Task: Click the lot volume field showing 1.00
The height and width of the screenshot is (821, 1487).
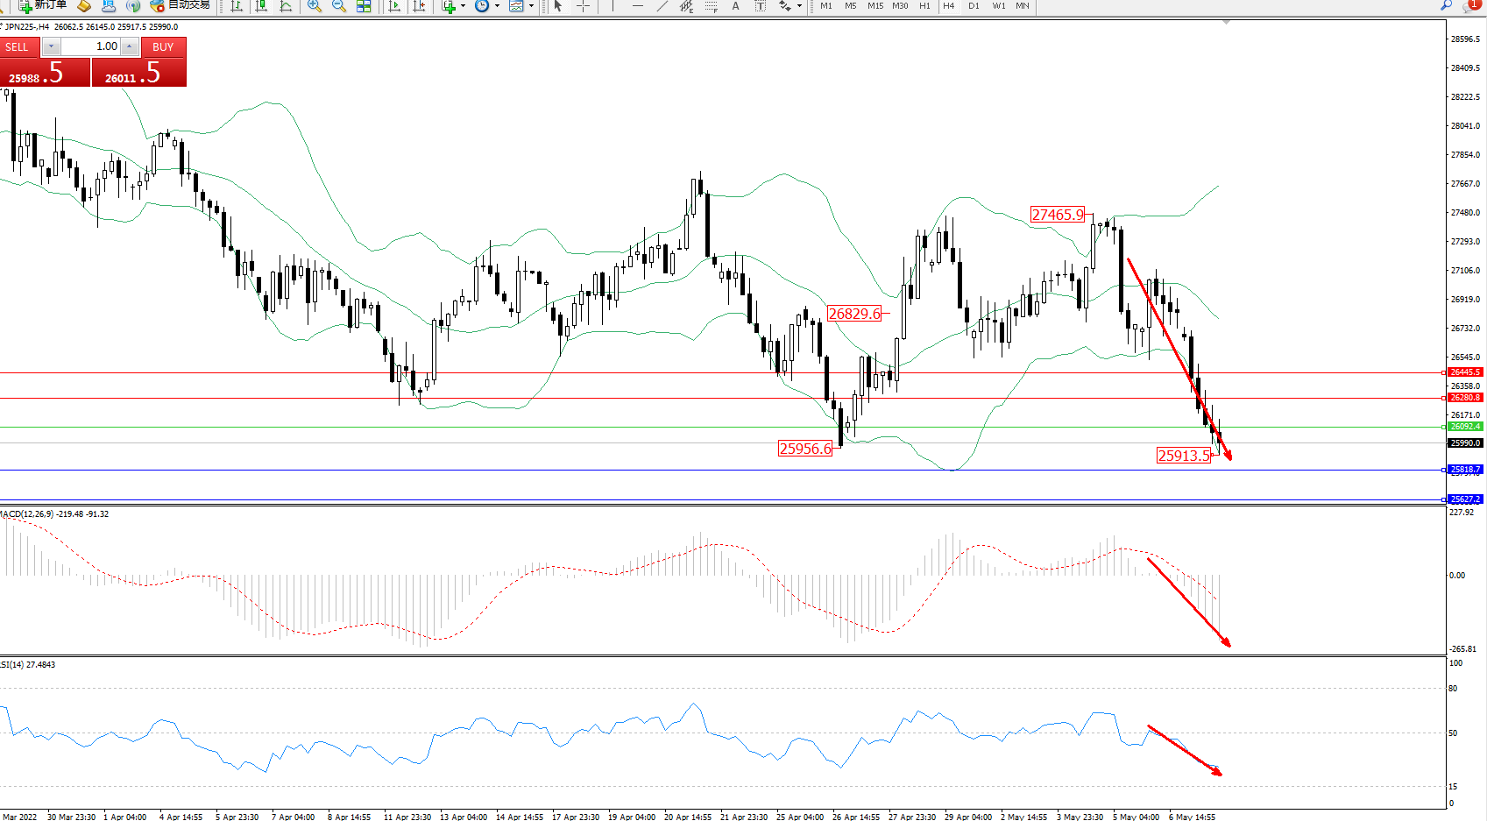Action: point(90,46)
